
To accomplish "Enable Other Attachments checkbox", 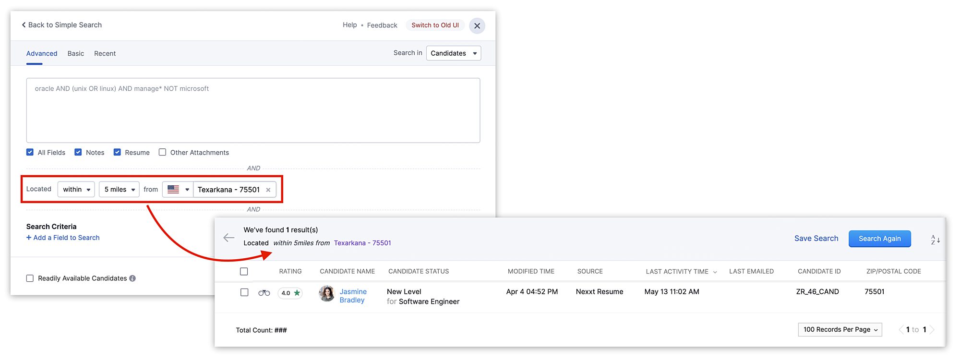I will pos(163,152).
